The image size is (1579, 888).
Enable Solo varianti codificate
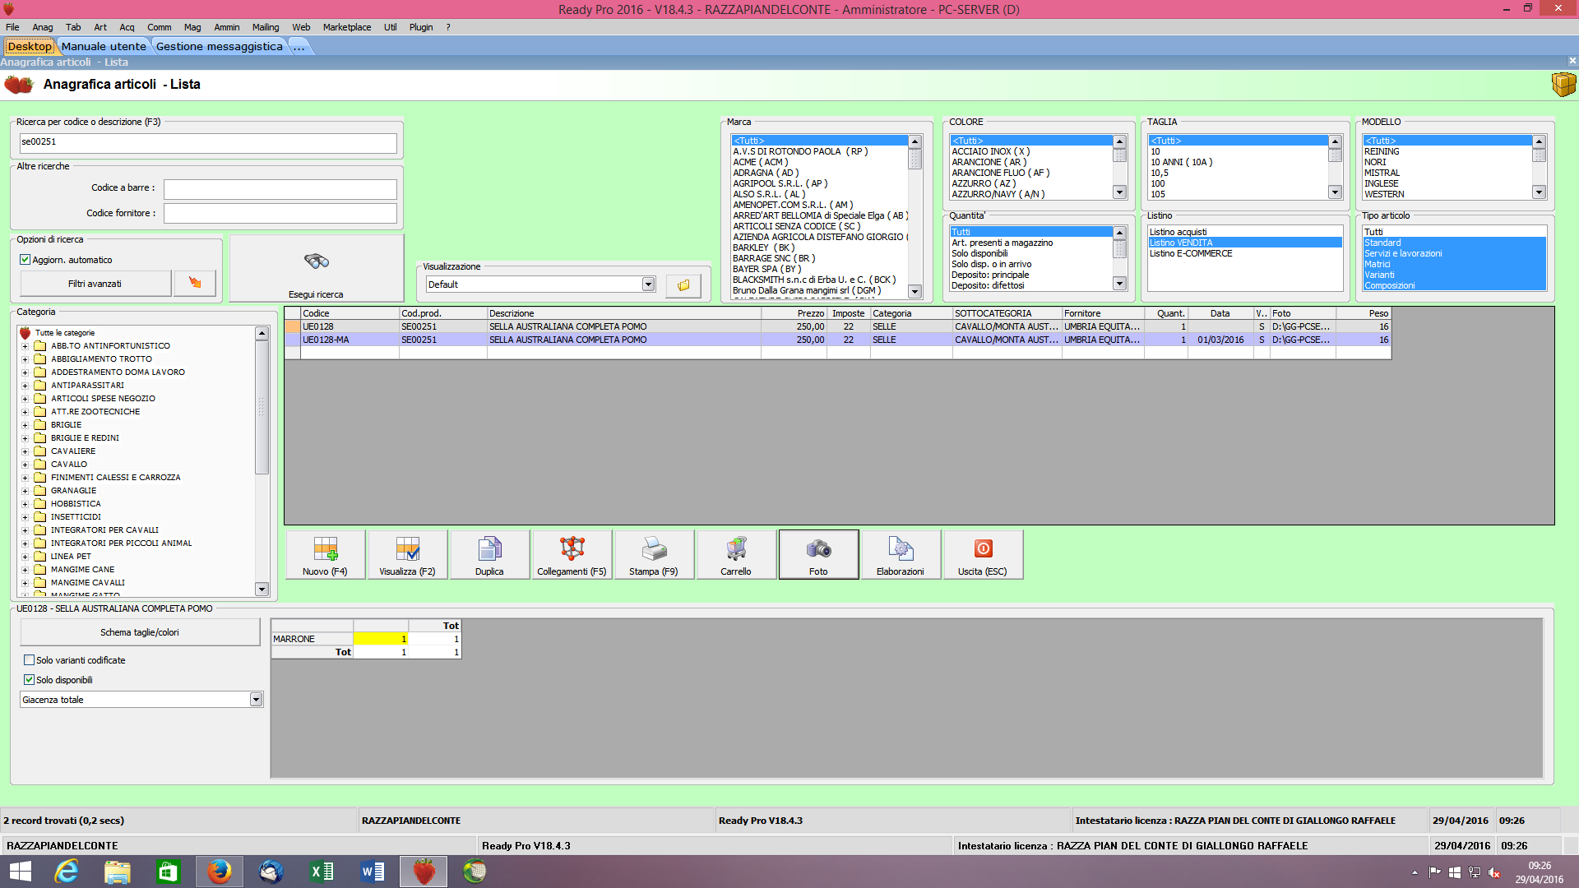pos(30,660)
